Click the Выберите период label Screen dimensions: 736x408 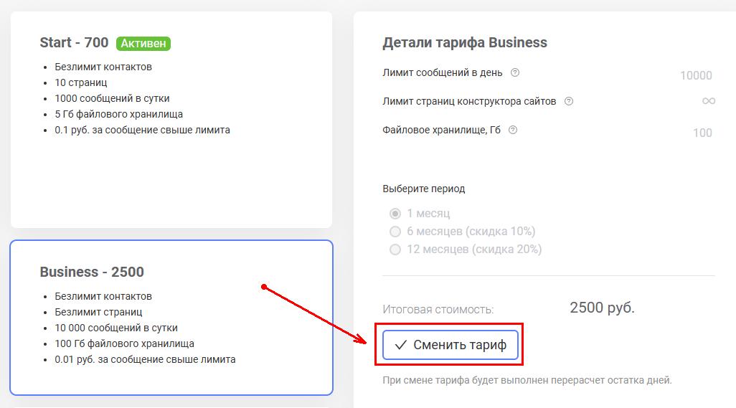423,189
